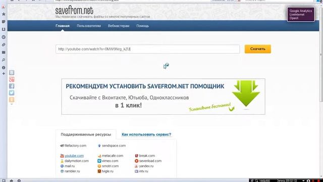Add a sidebar item with the plus icon
This screenshot has width=323, height=182.
point(4,73)
